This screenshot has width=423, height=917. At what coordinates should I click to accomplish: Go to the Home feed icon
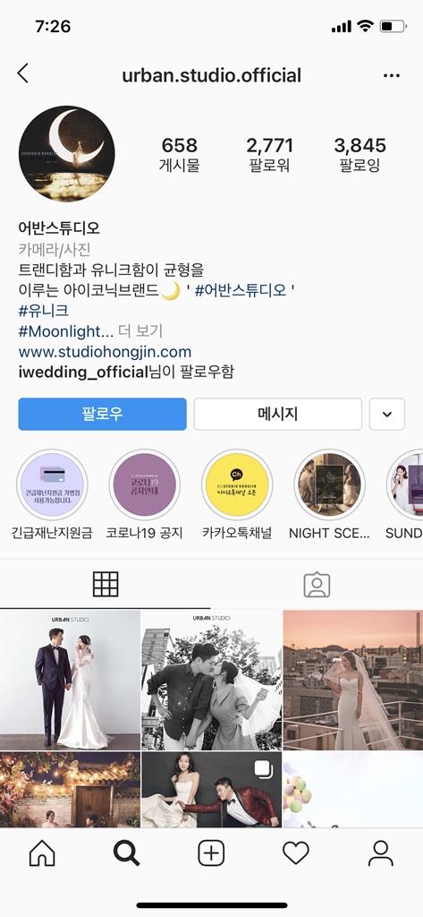tap(42, 853)
